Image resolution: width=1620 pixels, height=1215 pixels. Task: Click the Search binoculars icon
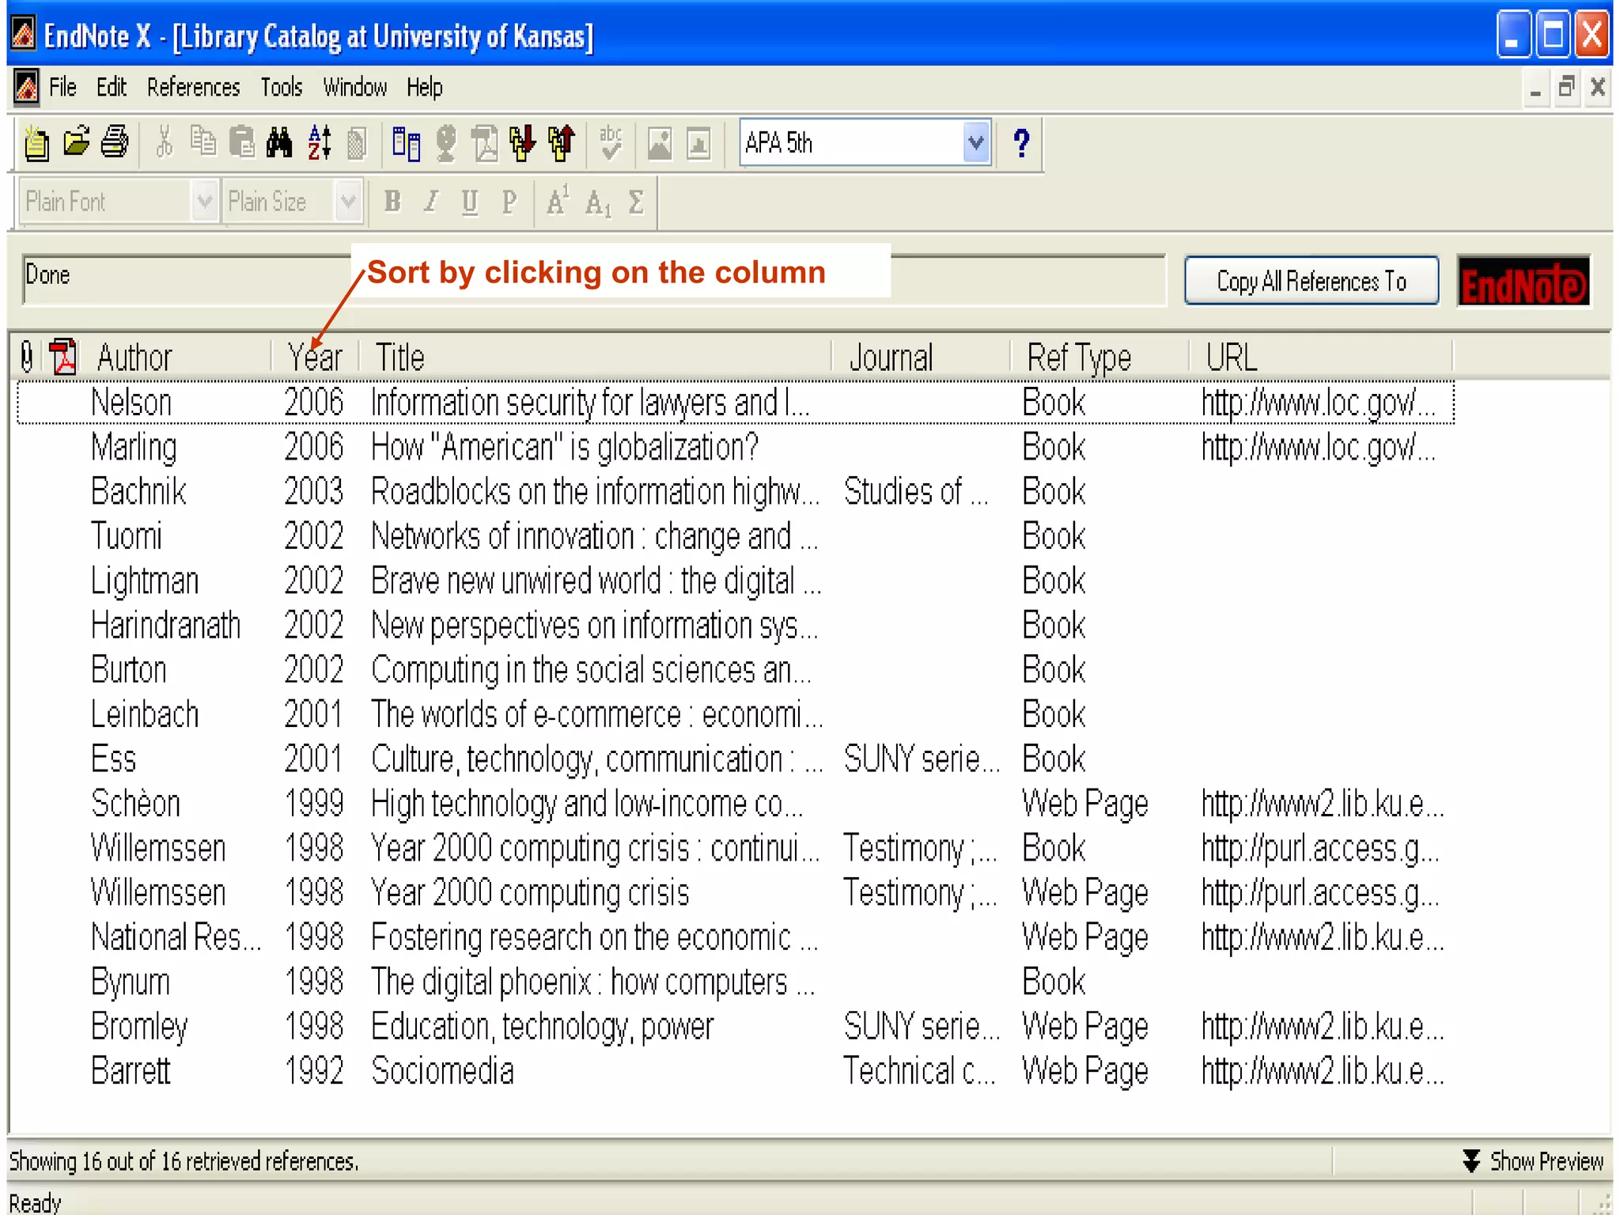(279, 142)
